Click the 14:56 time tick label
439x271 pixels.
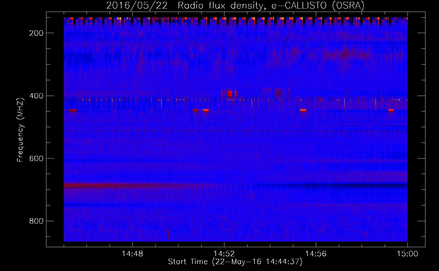pos(316,254)
